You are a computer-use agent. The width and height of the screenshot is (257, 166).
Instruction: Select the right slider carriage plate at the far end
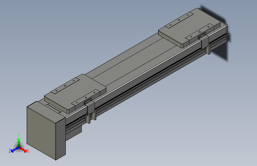189,29
